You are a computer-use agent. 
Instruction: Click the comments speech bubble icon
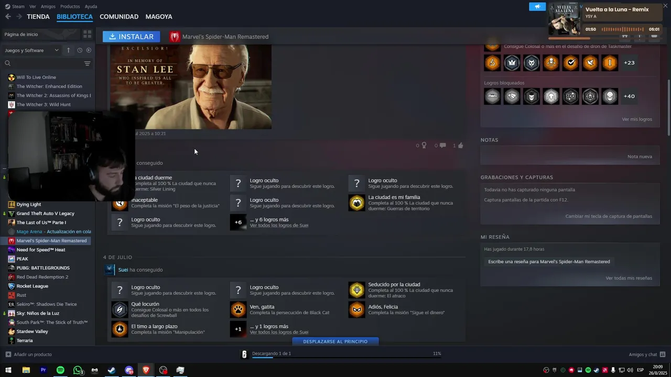click(442, 146)
